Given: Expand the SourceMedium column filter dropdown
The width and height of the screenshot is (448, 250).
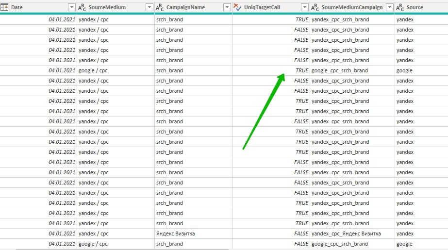Looking at the screenshot, I should (149, 7).
